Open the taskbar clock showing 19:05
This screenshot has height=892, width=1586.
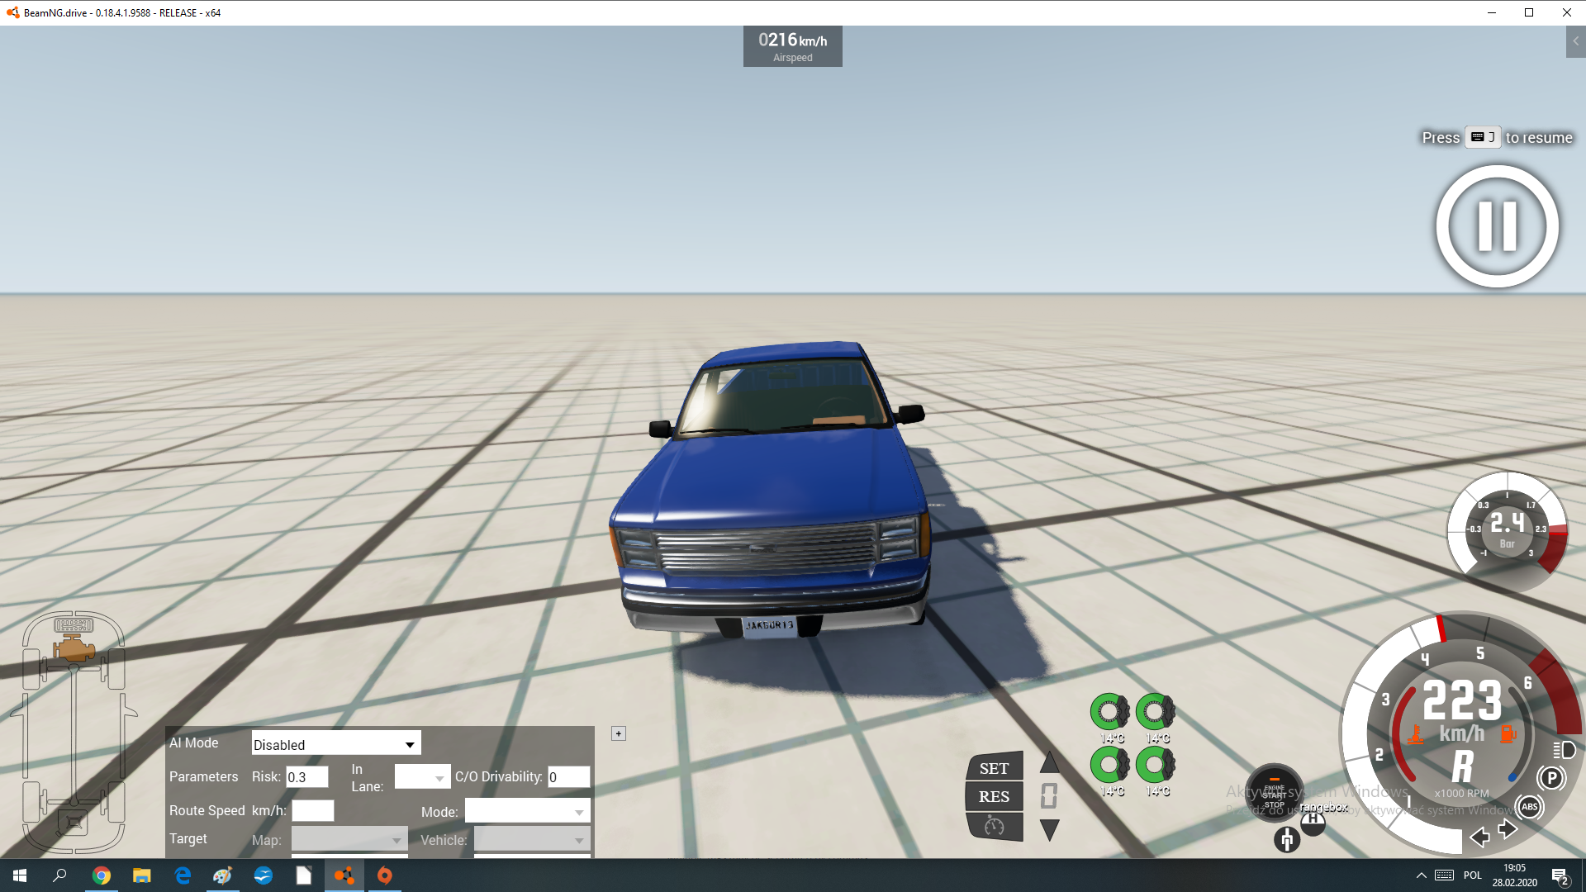click(x=1514, y=875)
